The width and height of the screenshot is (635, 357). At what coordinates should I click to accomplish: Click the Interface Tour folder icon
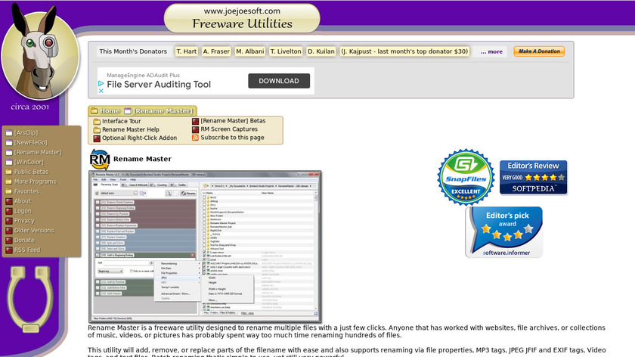(97, 121)
